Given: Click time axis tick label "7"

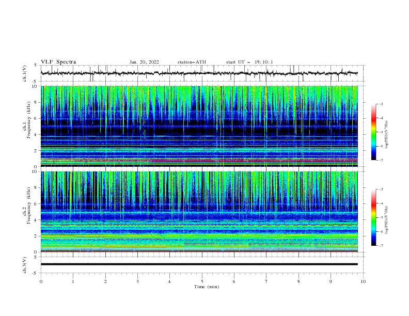Looking at the screenshot, I should (x=266, y=281).
